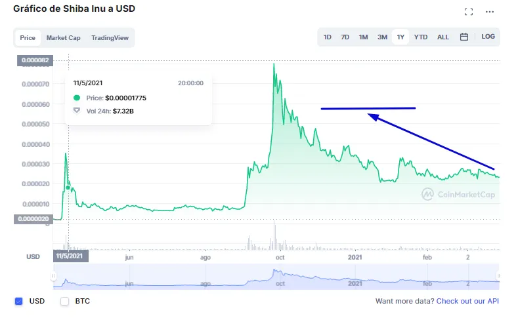516x318 pixels.
Task: Open fullscreen chart view icon
Action: click(469, 12)
